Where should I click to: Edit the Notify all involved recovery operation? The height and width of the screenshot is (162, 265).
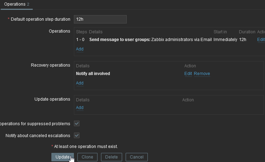(x=188, y=74)
